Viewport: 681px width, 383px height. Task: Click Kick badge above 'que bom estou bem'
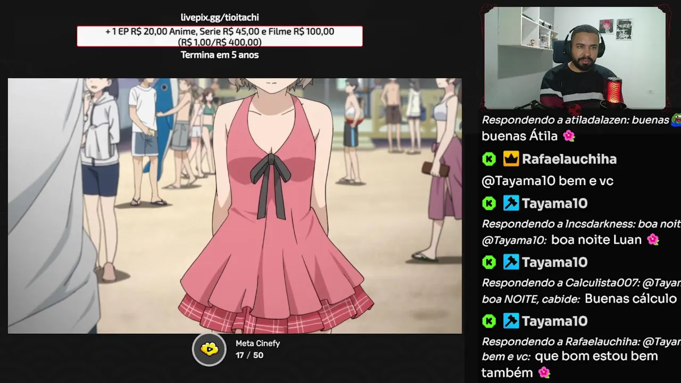pos(489,321)
